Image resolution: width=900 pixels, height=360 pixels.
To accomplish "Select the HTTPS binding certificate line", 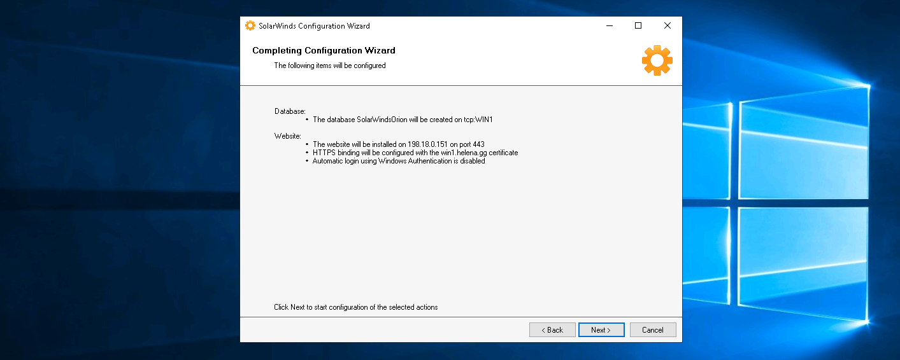I will tap(415, 153).
